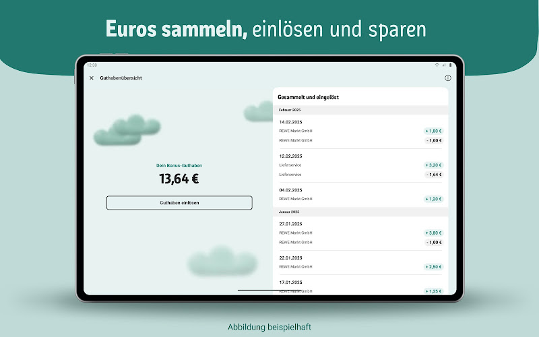Click the + 1,35 € badge

(433, 291)
